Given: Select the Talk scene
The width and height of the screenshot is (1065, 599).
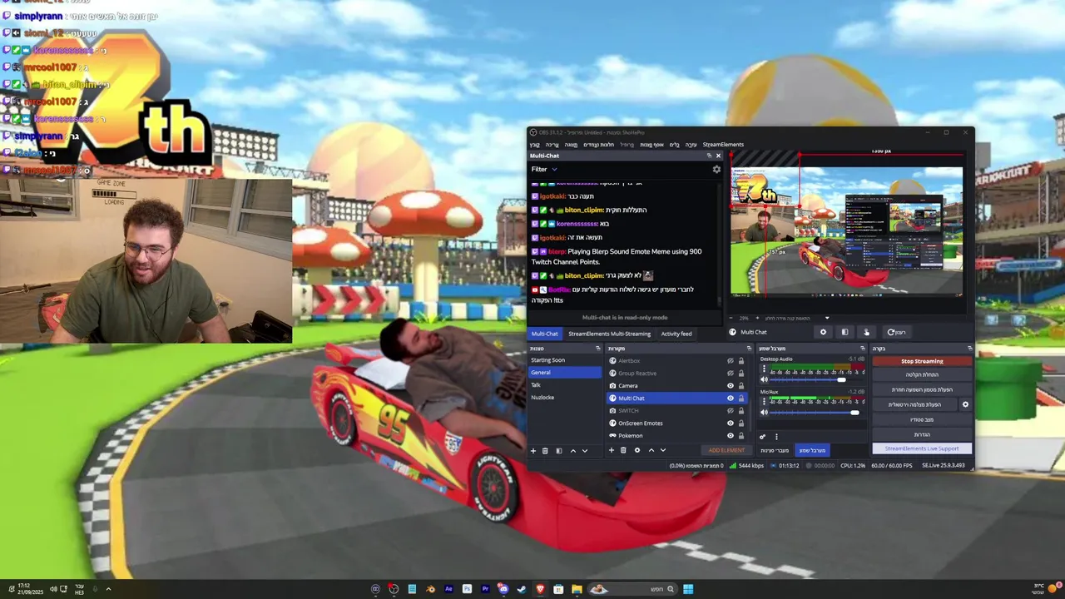Looking at the screenshot, I should 565,385.
